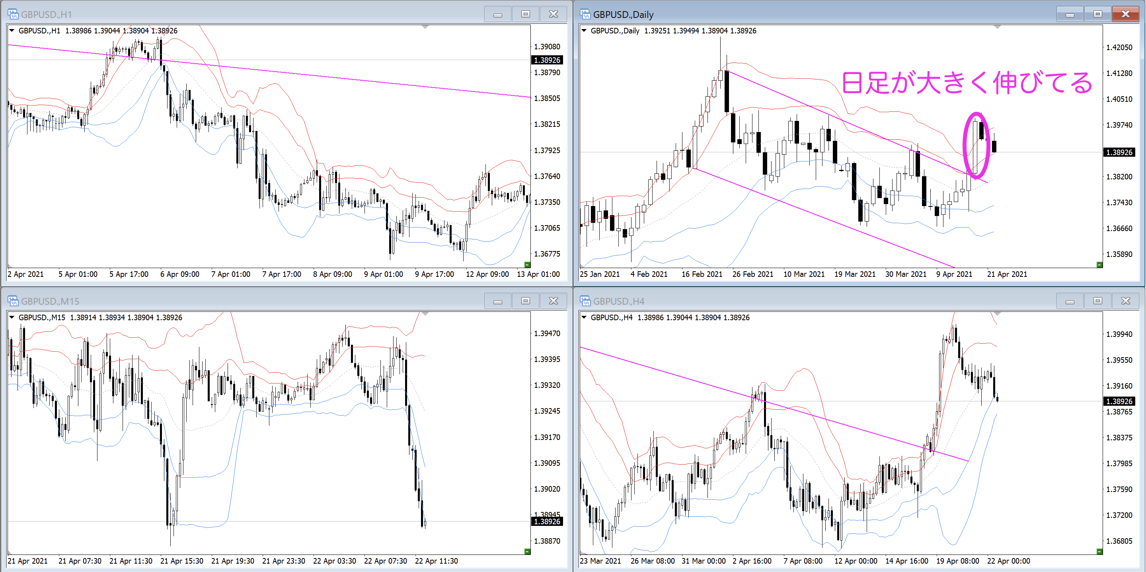Screen dimensions: 1146x572
Task: Click green square icon in H1 chart corner
Action: pyautogui.click(x=527, y=265)
